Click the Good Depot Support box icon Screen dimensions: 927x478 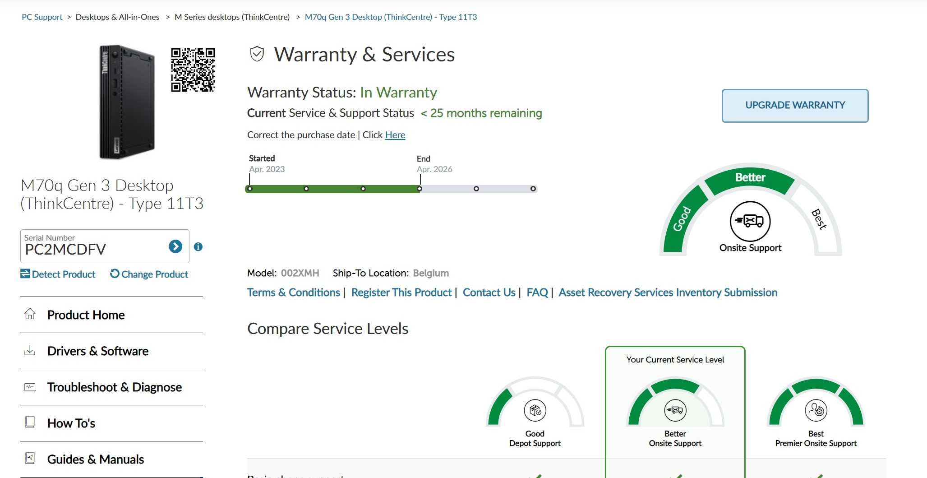click(535, 410)
